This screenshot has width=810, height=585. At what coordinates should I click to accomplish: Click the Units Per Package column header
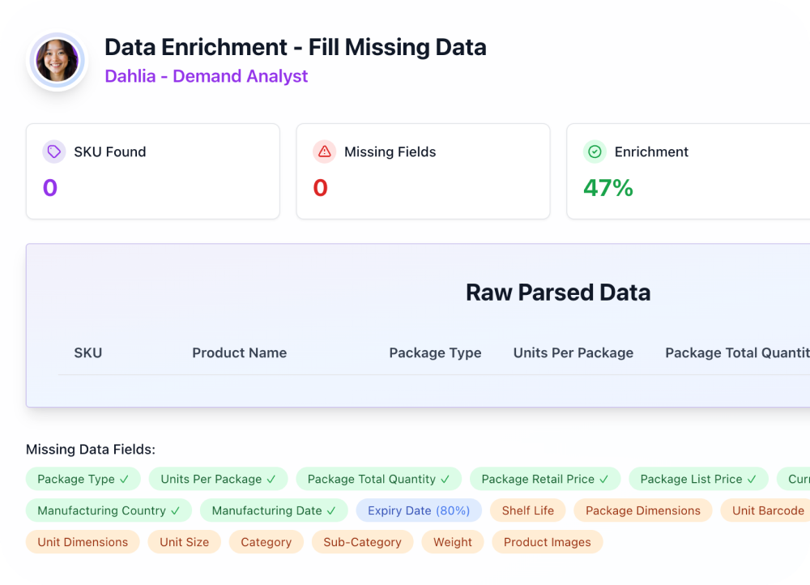[573, 352]
